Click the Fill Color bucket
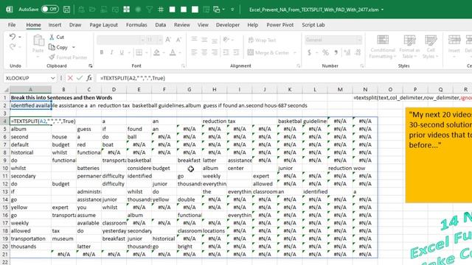The height and width of the screenshot is (265, 472). click(x=156, y=52)
